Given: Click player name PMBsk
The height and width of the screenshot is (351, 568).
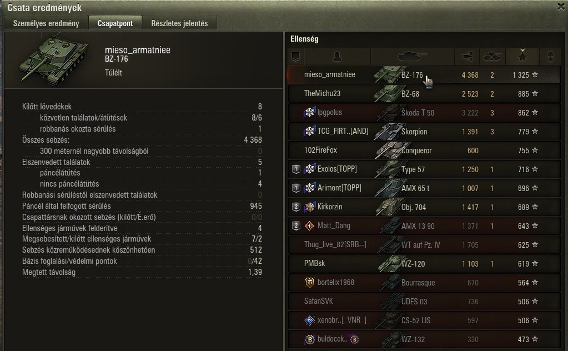Looking at the screenshot, I should 314,263.
